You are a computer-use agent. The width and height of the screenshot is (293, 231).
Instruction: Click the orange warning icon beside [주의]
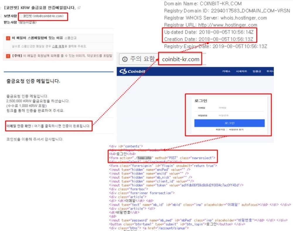[8, 56]
